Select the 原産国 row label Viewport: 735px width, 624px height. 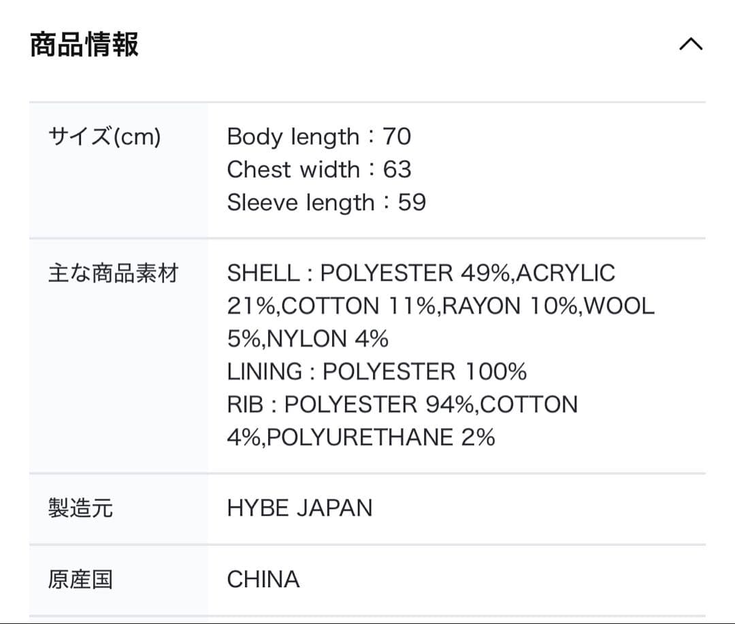click(x=80, y=580)
